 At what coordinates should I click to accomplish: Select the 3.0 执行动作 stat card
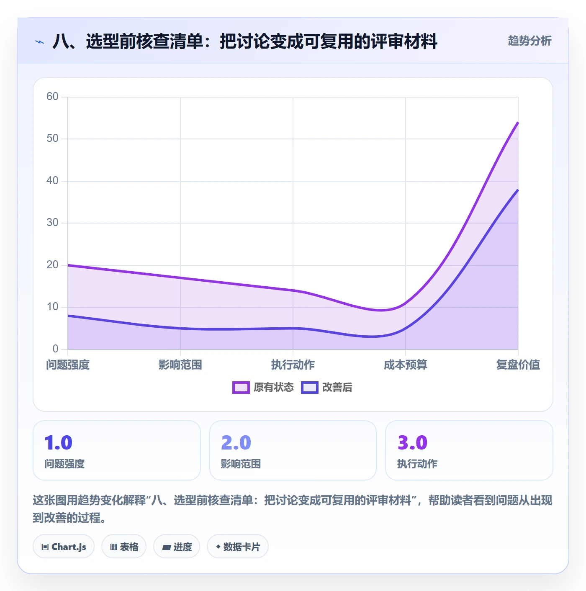coord(469,450)
